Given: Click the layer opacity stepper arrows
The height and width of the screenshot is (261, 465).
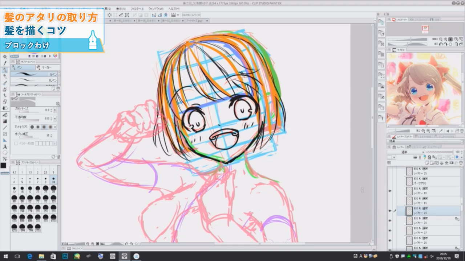Looking at the screenshot, I should [462, 152].
